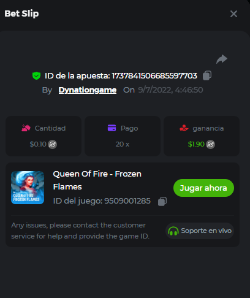The width and height of the screenshot is (250, 298).
Task: Open Soporte en vivo chat
Action: [x=200, y=231]
